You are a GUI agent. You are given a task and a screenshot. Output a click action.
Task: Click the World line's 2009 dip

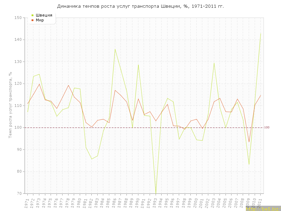(249, 142)
